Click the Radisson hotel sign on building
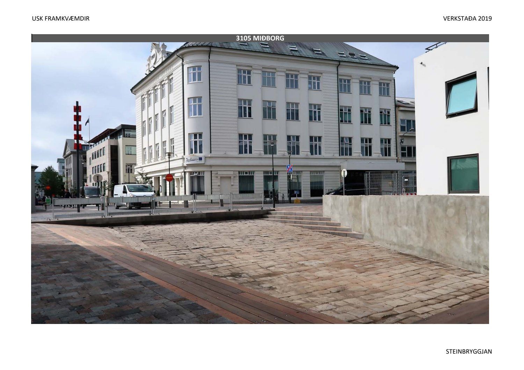524x370 pixels. [x=195, y=159]
